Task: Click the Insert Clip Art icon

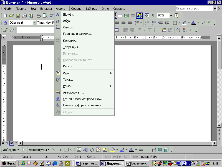Action: coord(98,150)
